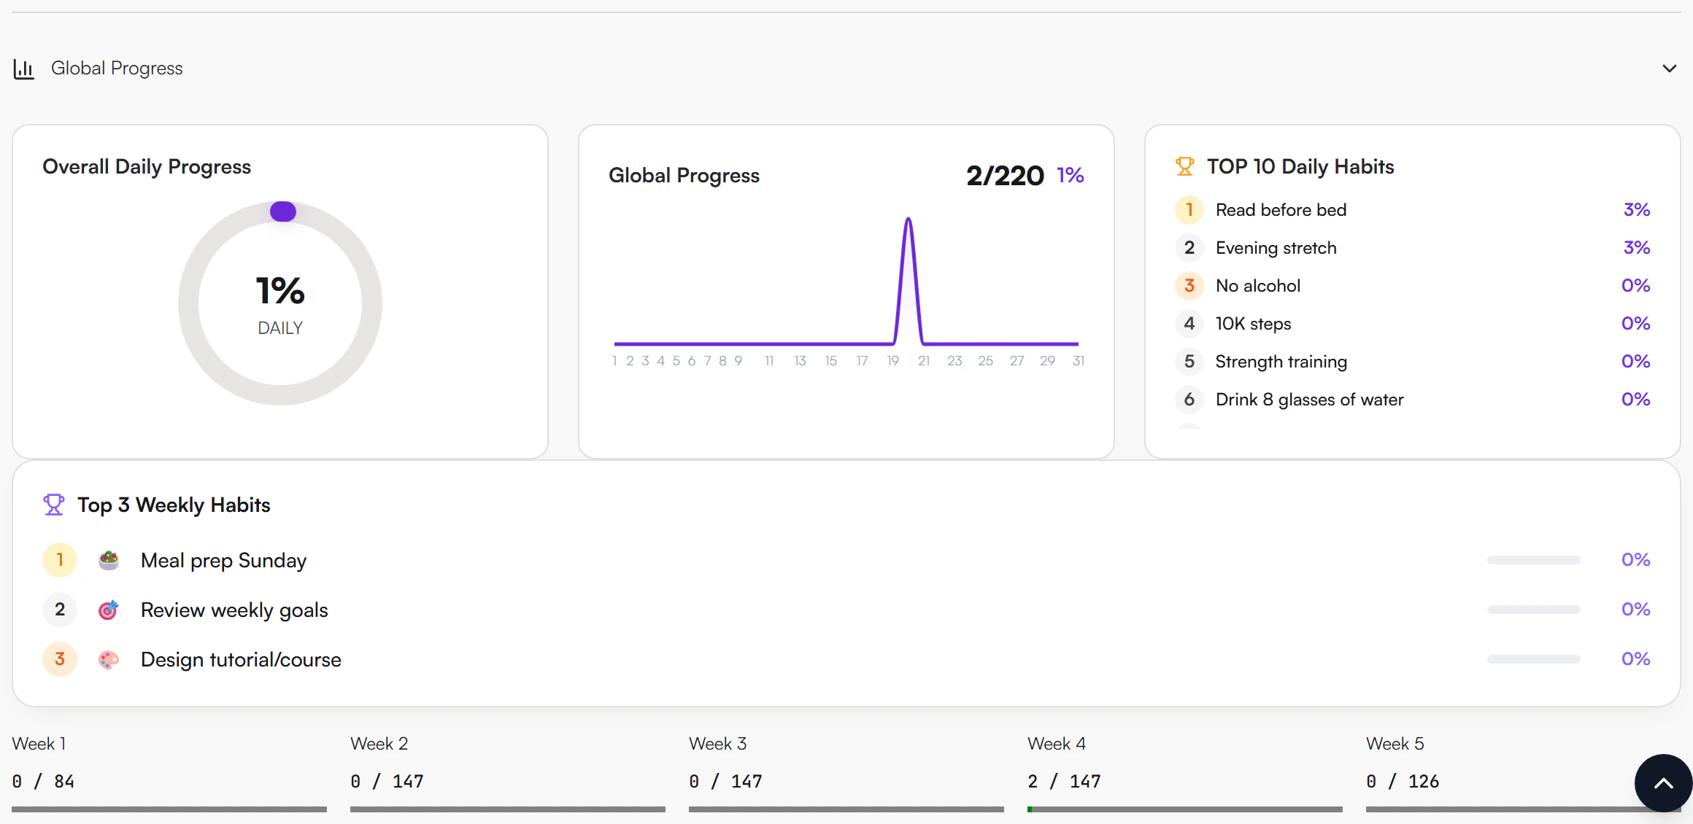Click the '2/220' global progress count
The height and width of the screenshot is (824, 1693).
pyautogui.click(x=1005, y=176)
